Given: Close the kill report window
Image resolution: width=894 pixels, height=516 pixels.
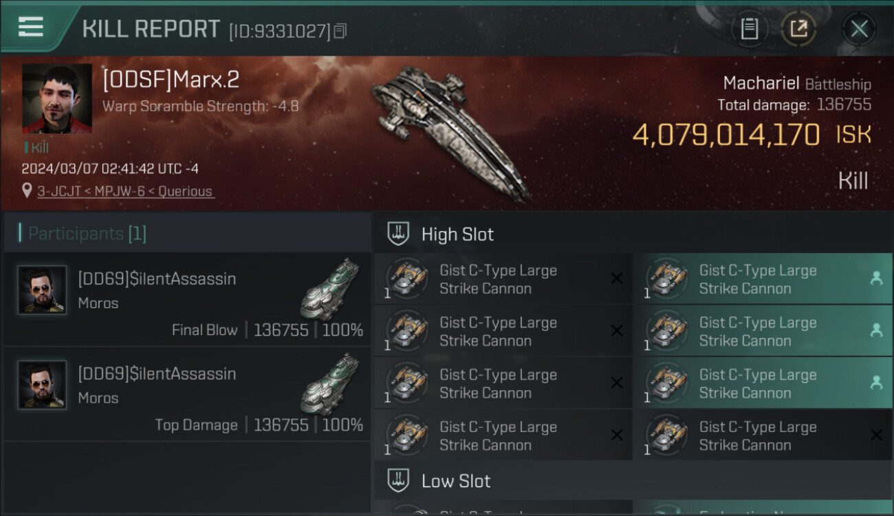Looking at the screenshot, I should click(x=859, y=29).
